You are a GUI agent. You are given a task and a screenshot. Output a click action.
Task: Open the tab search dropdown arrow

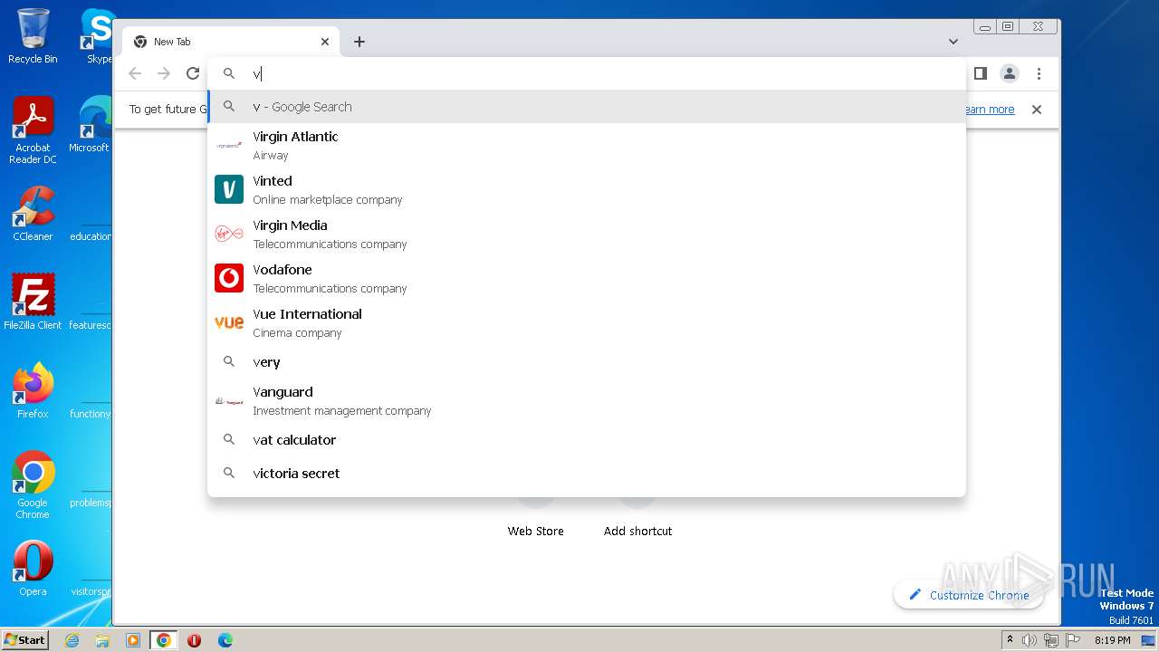pyautogui.click(x=953, y=42)
